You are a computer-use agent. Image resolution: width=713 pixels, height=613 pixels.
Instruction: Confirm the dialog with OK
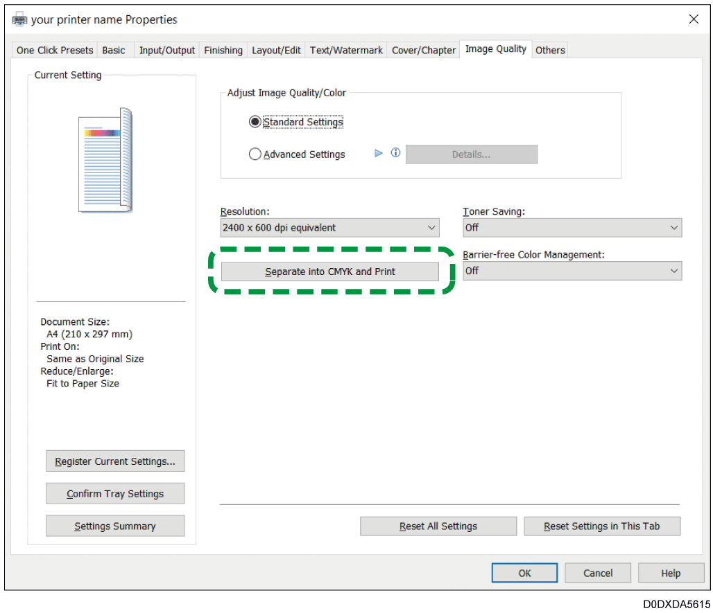[x=524, y=573]
